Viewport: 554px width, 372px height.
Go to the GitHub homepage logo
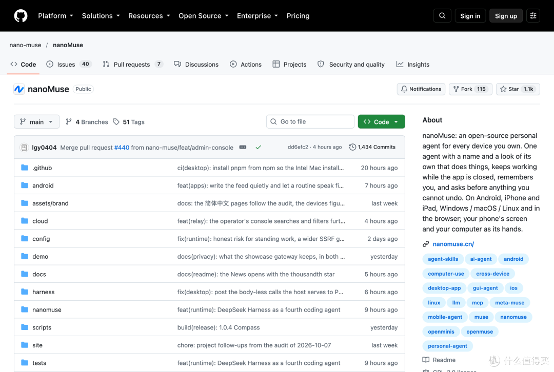[21, 16]
